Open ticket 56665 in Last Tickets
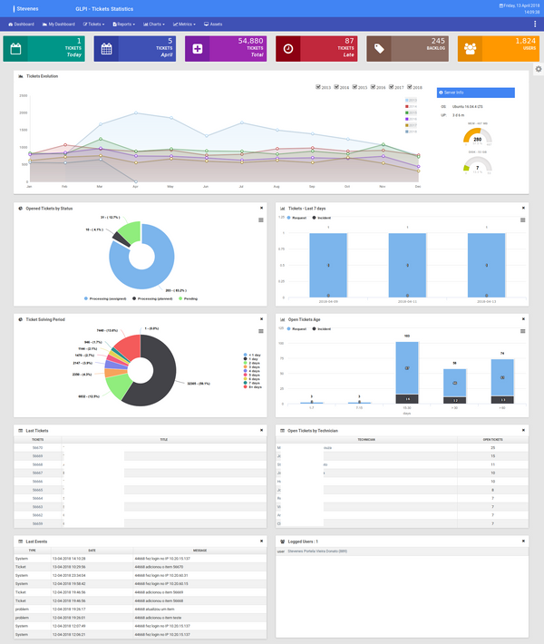Viewport: 544px width, 644px height. click(x=37, y=490)
